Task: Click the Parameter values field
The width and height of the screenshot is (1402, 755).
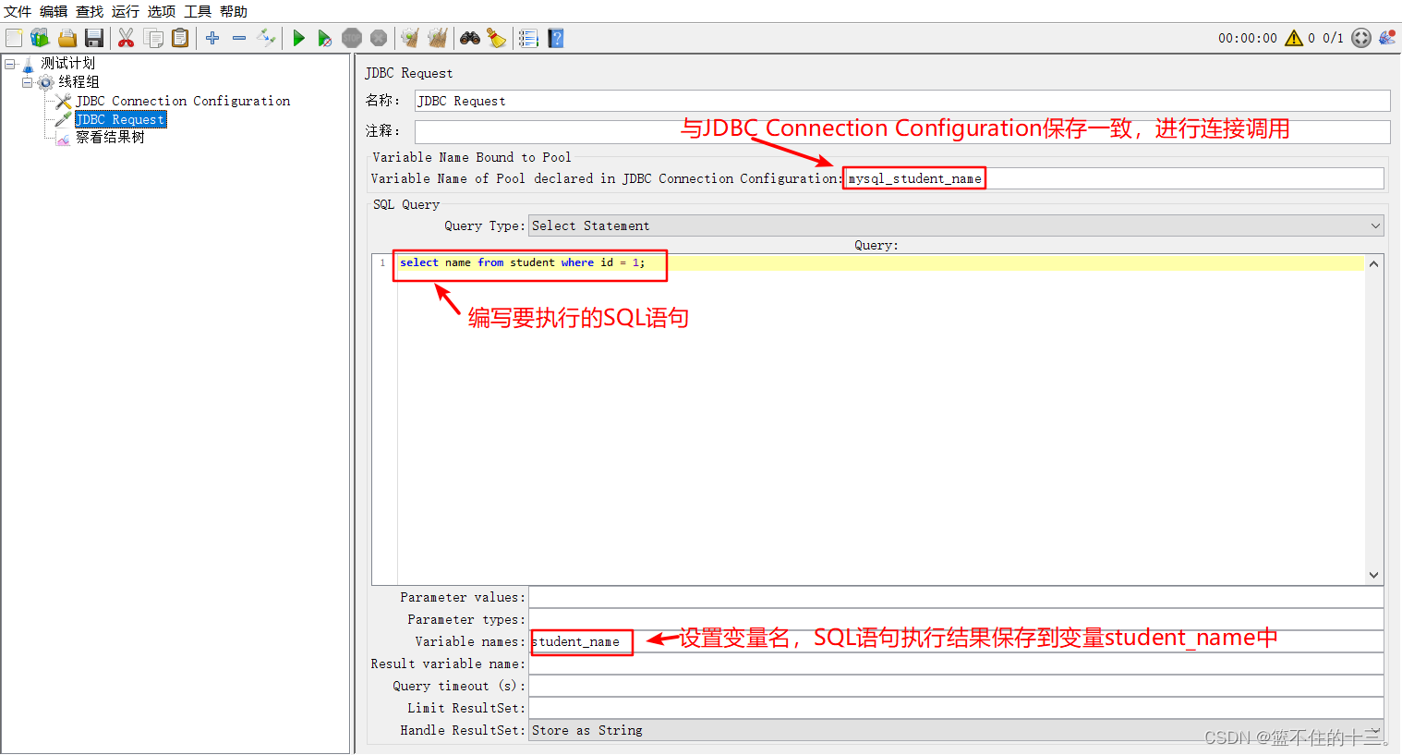Action: click(956, 598)
